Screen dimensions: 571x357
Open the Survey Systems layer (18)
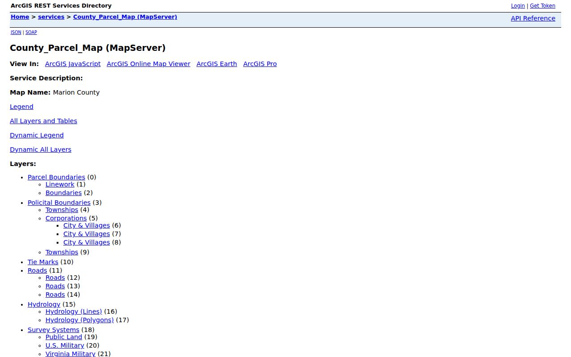(54, 330)
